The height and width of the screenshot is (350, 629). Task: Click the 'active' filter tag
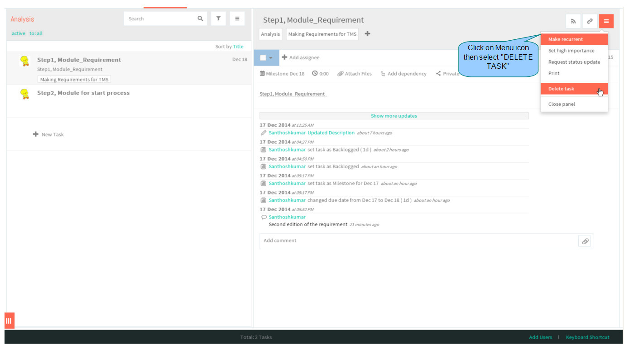(19, 33)
